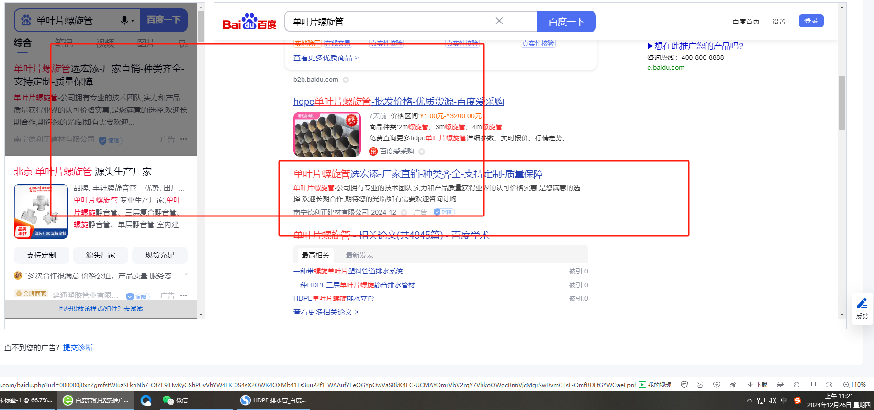The image size is (874, 410).
Task: Open the 单叶片螺旋管选宏添 desktop ad title
Action: pyautogui.click(x=418, y=174)
